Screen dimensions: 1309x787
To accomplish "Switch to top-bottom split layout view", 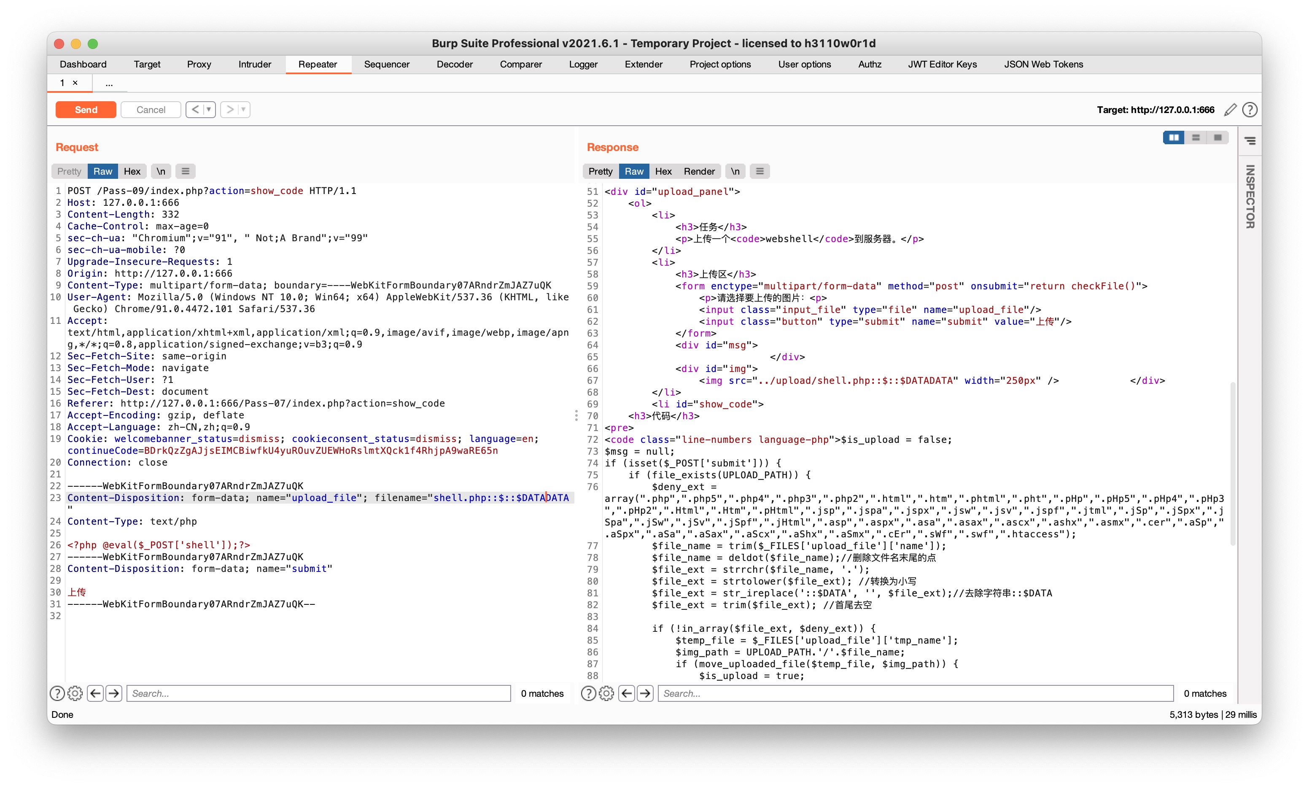I will tap(1196, 137).
